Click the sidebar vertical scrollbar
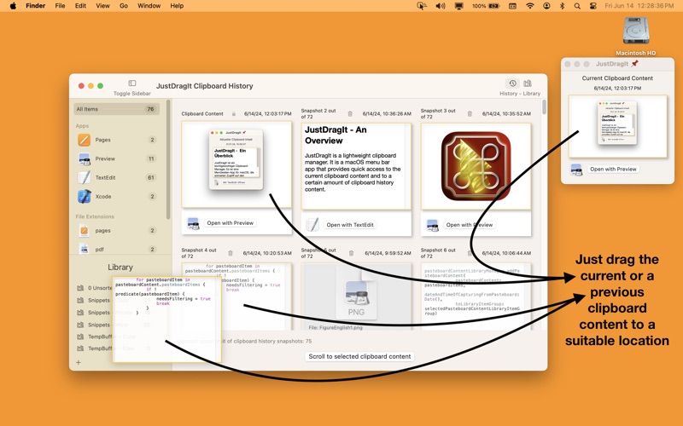683x426 pixels. coord(168,159)
